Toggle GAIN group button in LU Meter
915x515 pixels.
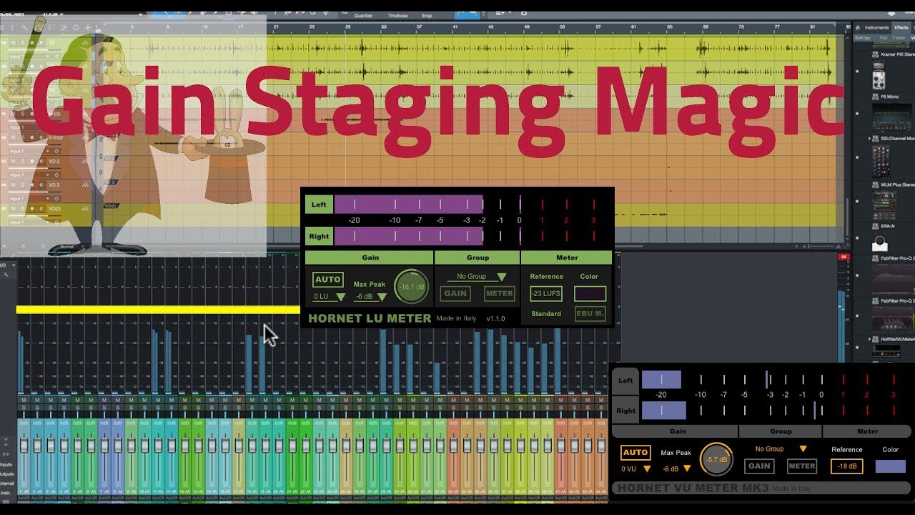455,293
